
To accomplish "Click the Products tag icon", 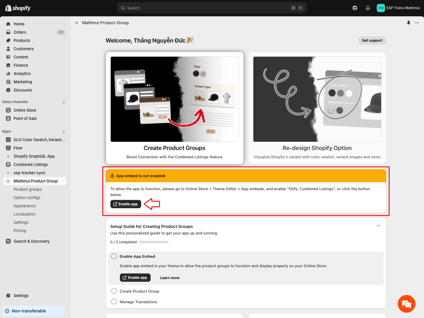I will (8, 40).
